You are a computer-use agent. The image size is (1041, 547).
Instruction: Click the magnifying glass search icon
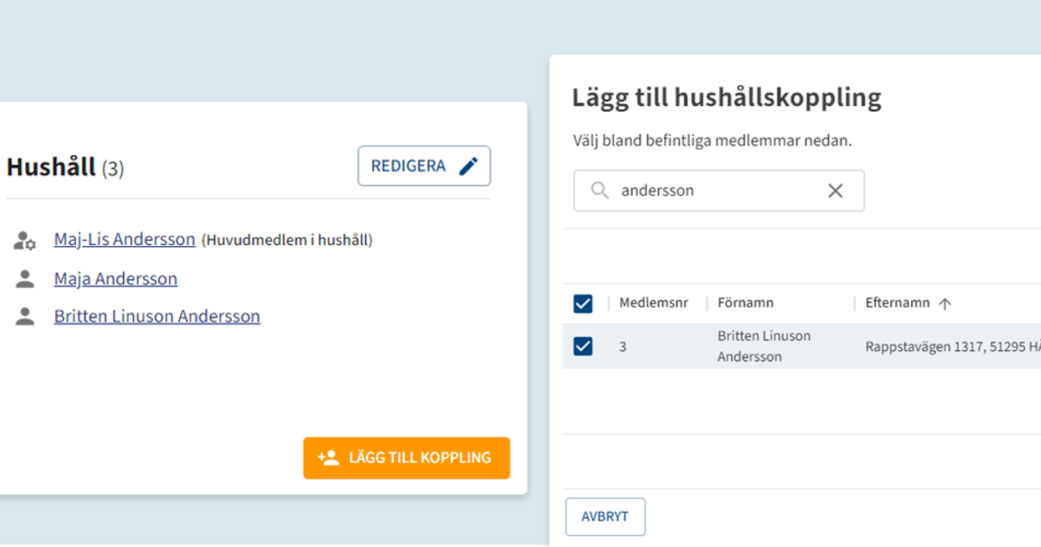[599, 191]
